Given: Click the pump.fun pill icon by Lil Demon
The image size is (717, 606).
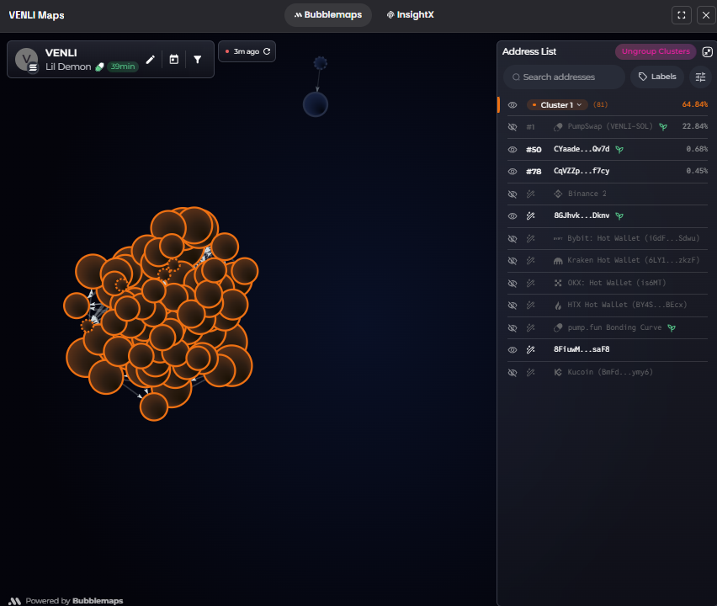Looking at the screenshot, I should point(99,66).
